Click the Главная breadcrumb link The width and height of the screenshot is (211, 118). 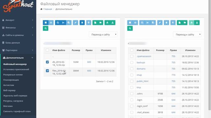47,9
